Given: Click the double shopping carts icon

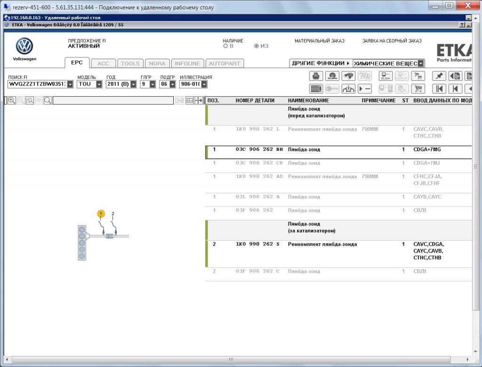Looking at the screenshot, I should (418, 76).
